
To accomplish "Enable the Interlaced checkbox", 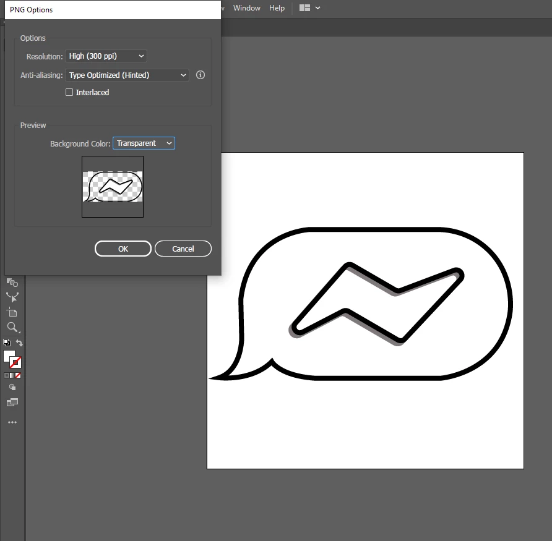I will (69, 92).
